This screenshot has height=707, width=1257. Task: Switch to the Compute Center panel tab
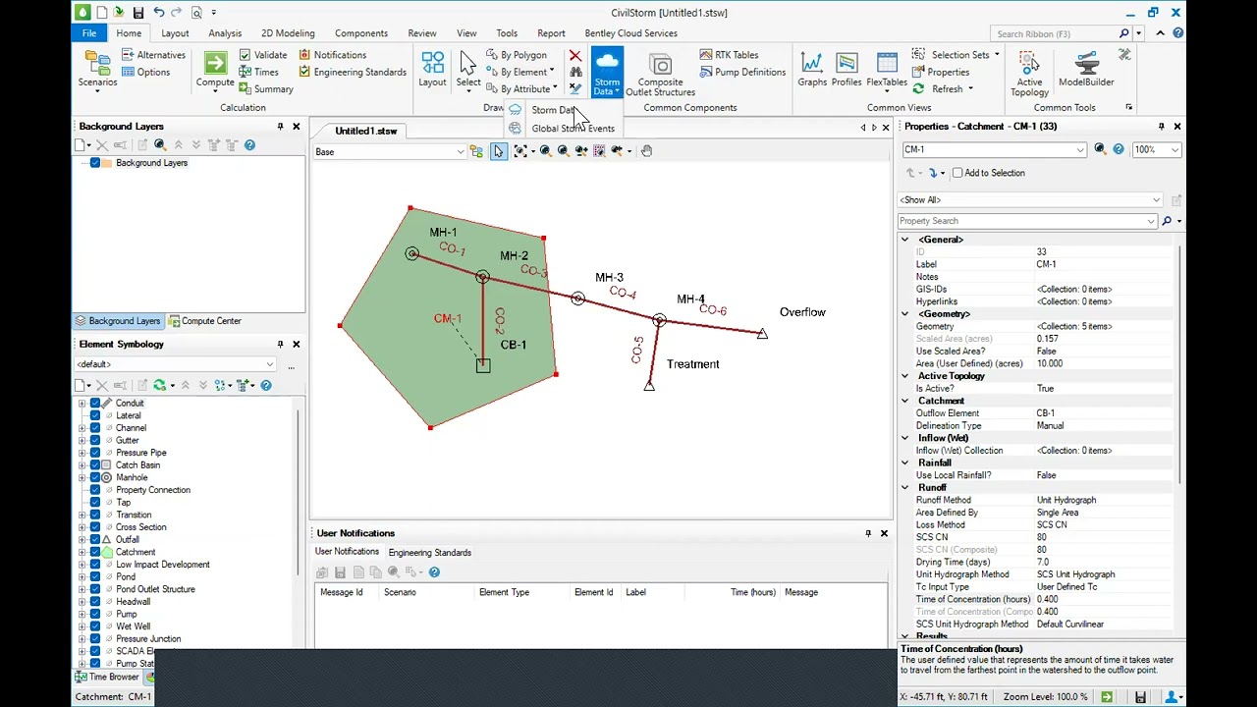click(204, 321)
